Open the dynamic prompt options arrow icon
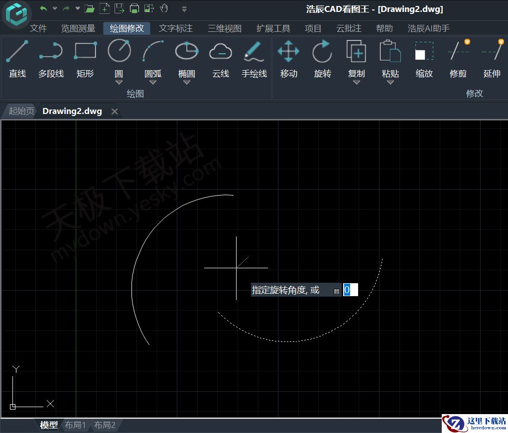Image resolution: width=508 pixels, height=433 pixels. pos(337,292)
